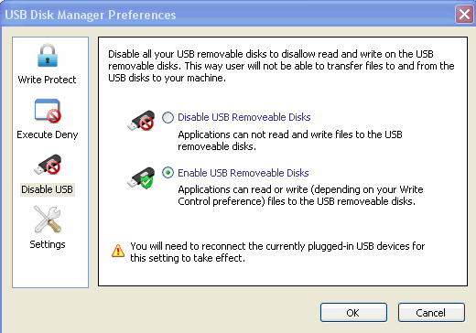Click the green shield USB icon beside Enable option
The width and height of the screenshot is (476, 333).
click(141, 177)
